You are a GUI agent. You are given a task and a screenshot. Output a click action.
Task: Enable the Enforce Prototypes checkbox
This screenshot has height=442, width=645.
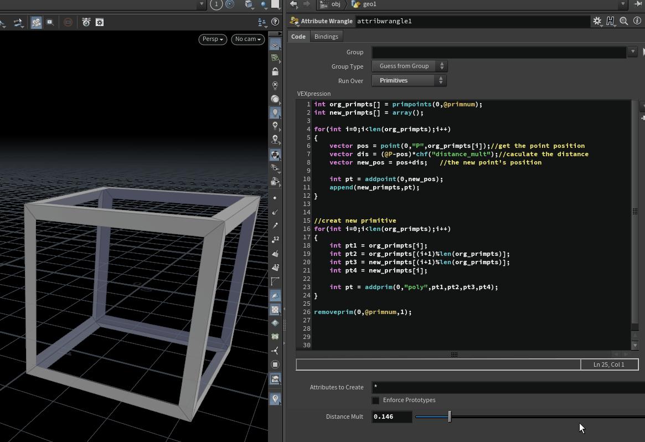(x=376, y=400)
